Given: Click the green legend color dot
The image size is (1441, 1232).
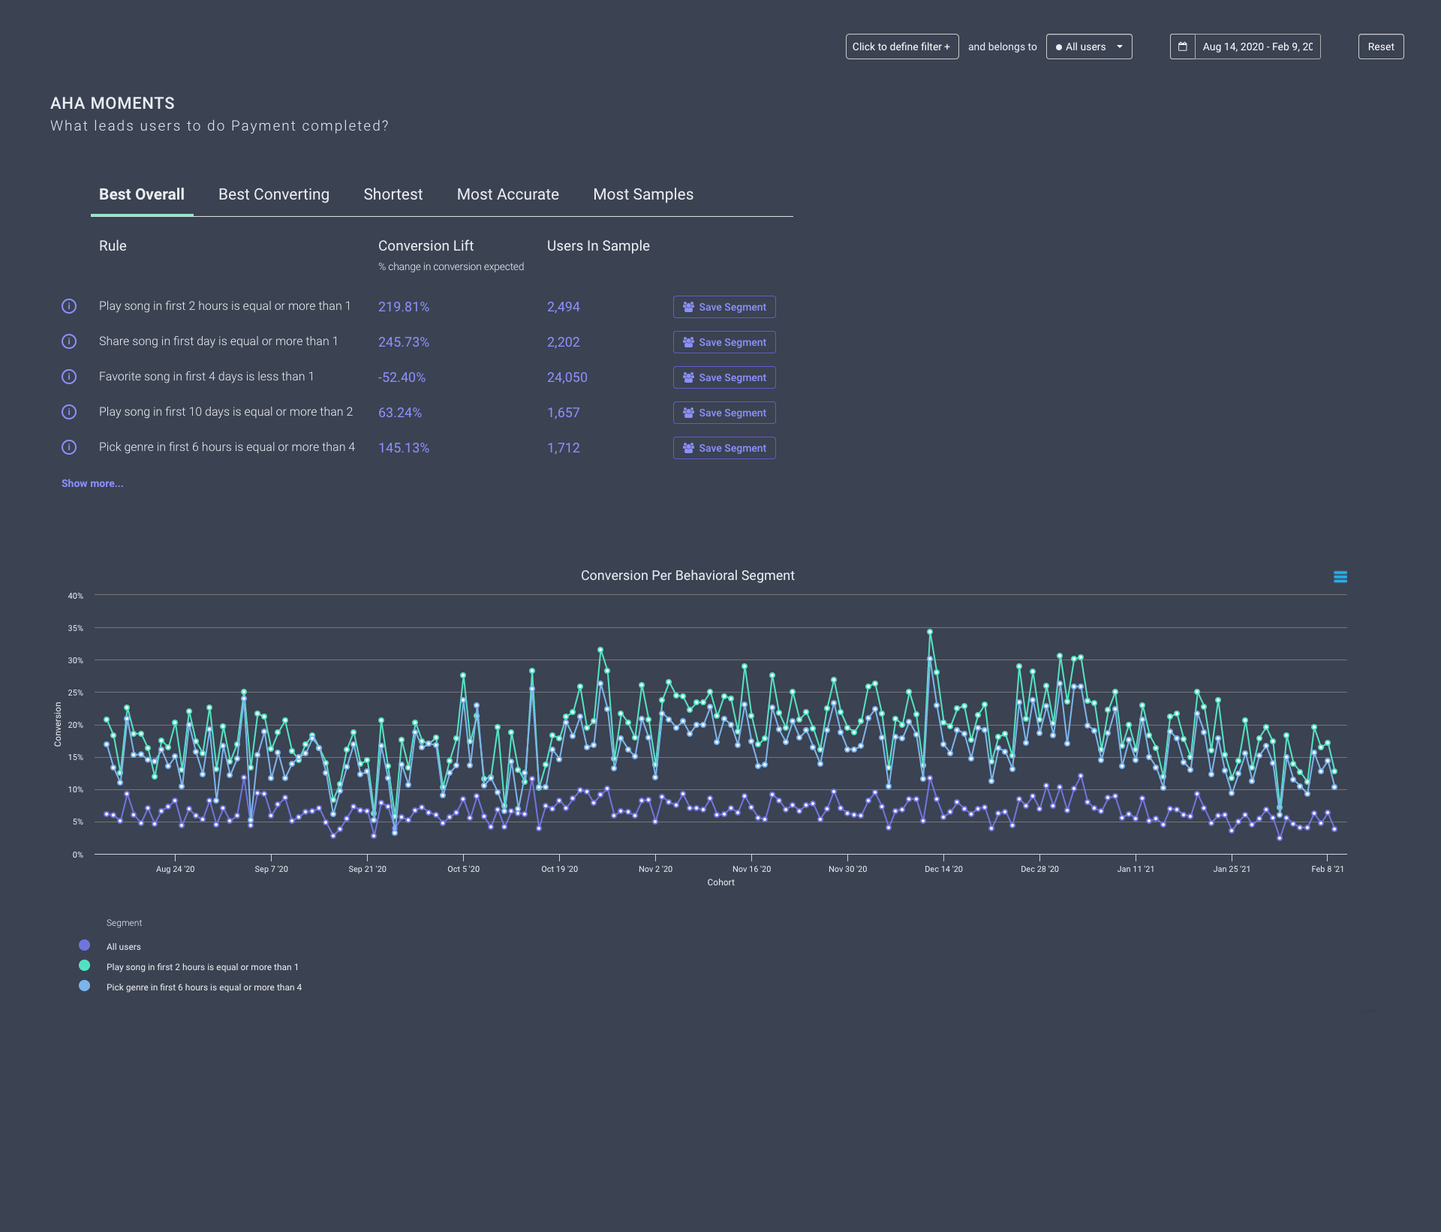Looking at the screenshot, I should pos(84,966).
